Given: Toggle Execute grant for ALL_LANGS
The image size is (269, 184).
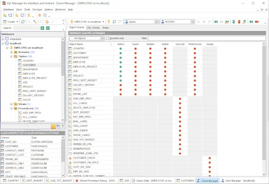Looking at the screenshot, I should pyautogui.click(x=180, y=103).
